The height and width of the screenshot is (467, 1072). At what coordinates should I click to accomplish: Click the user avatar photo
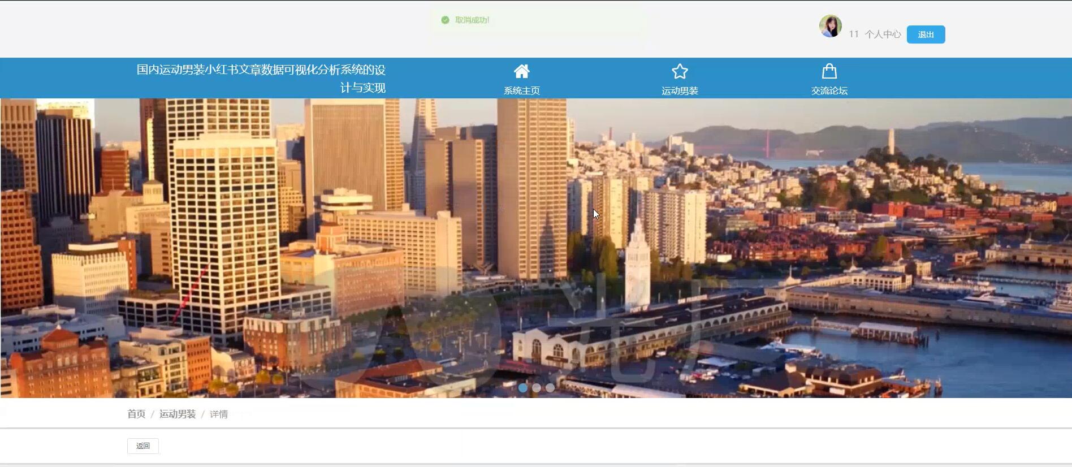click(830, 26)
